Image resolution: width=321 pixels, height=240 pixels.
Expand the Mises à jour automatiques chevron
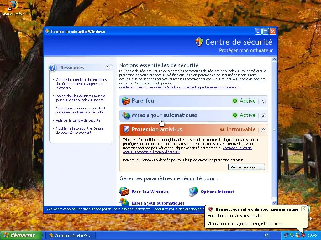click(263, 116)
